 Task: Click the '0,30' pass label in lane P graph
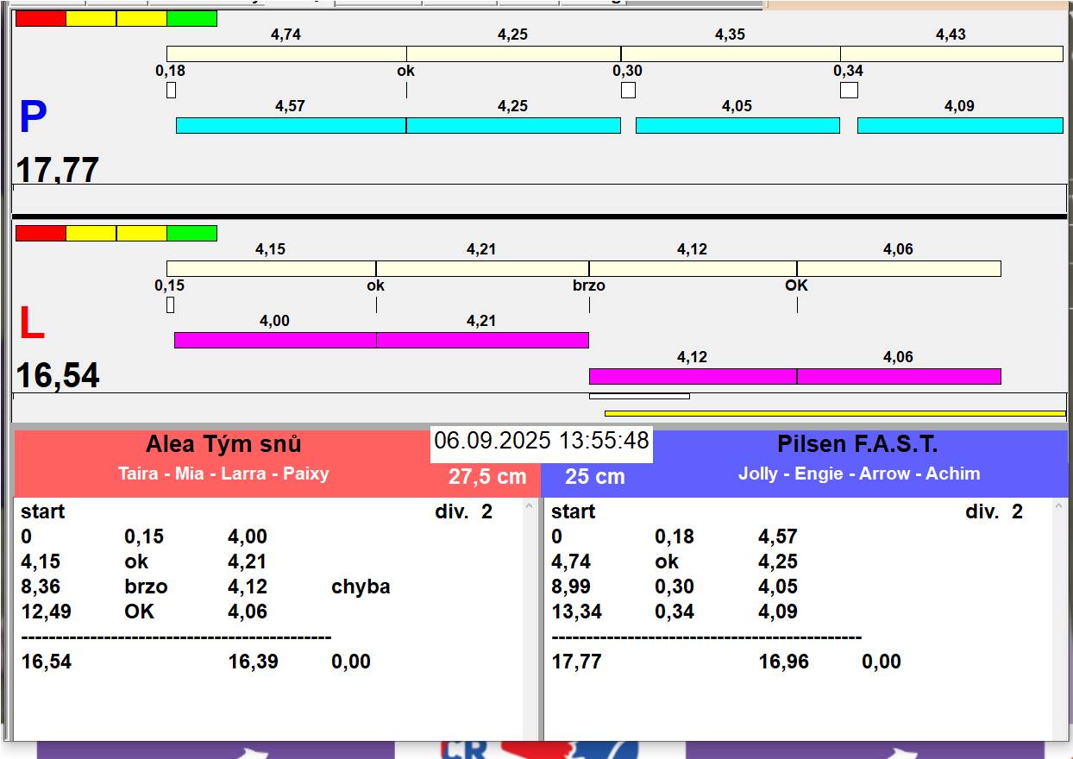(627, 71)
